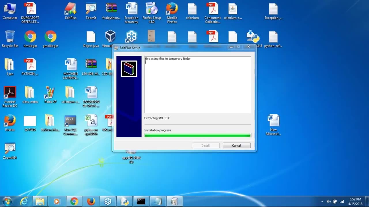Viewport: 369px width, 207px height.
Task: Select the Mozilla Firefox desktop shortcut
Action: tap(172, 13)
